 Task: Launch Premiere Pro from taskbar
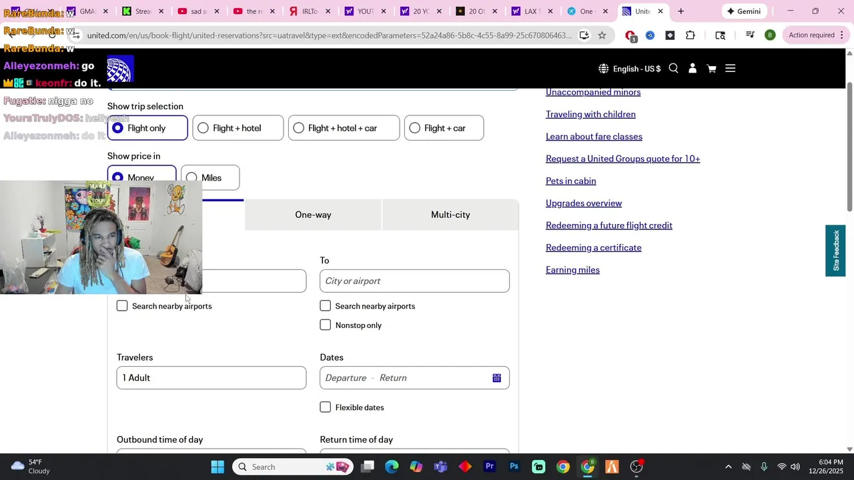coord(490,467)
